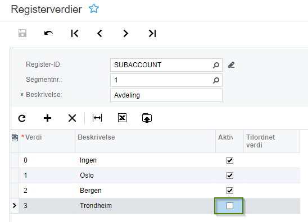Open Register-ID lookup magnifier
This screenshot has height=222, width=308.
216,65
